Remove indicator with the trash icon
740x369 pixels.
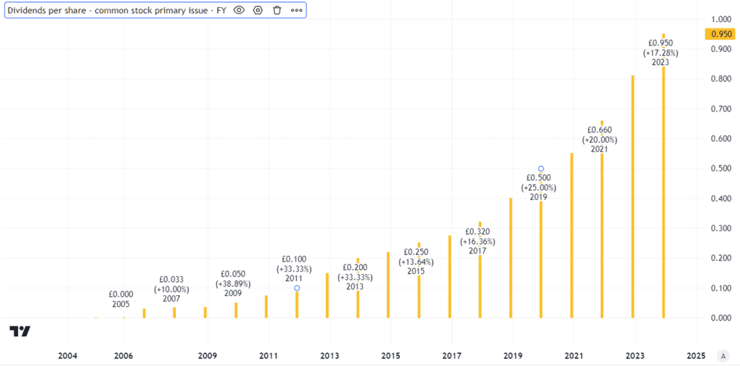(x=277, y=10)
